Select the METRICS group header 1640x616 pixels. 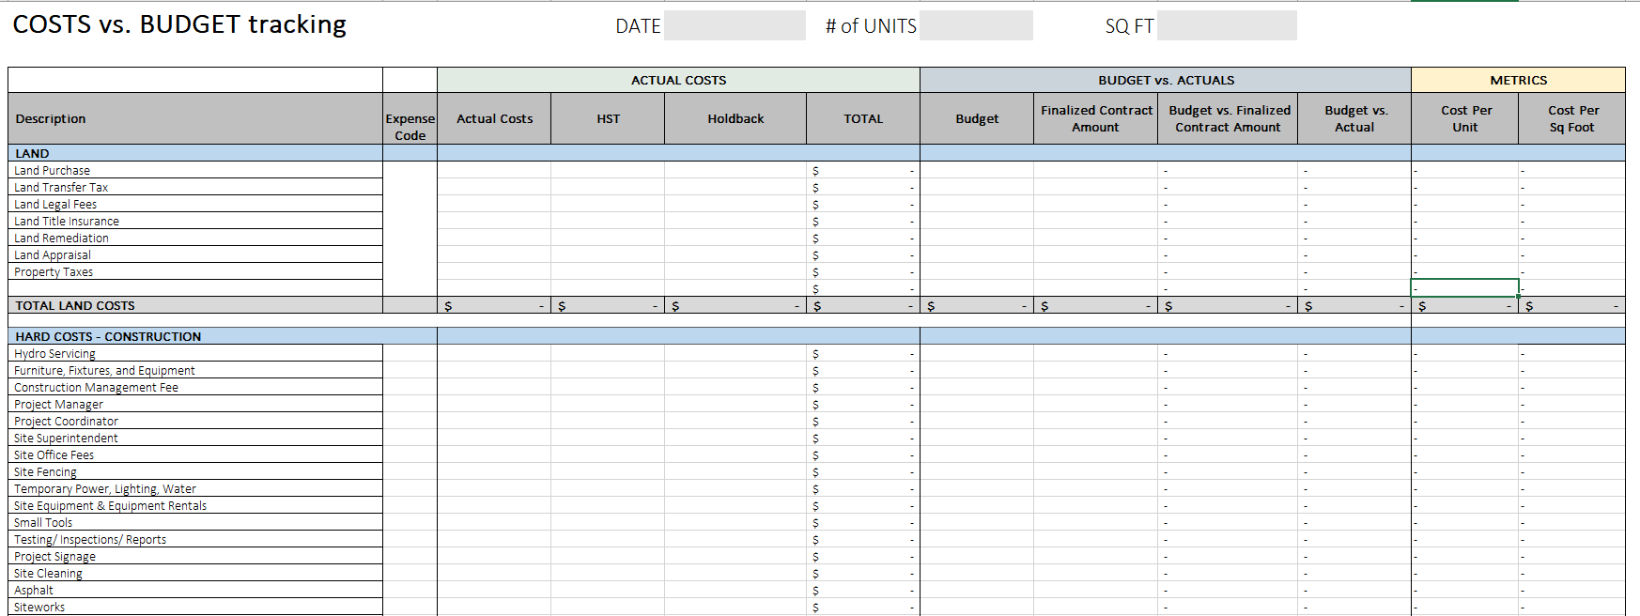(x=1518, y=80)
